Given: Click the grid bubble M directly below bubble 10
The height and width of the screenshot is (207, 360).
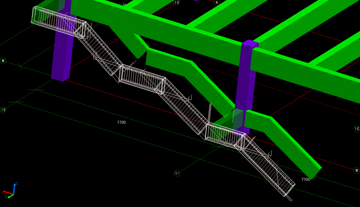Looking at the screenshot, I should tap(356, 170).
